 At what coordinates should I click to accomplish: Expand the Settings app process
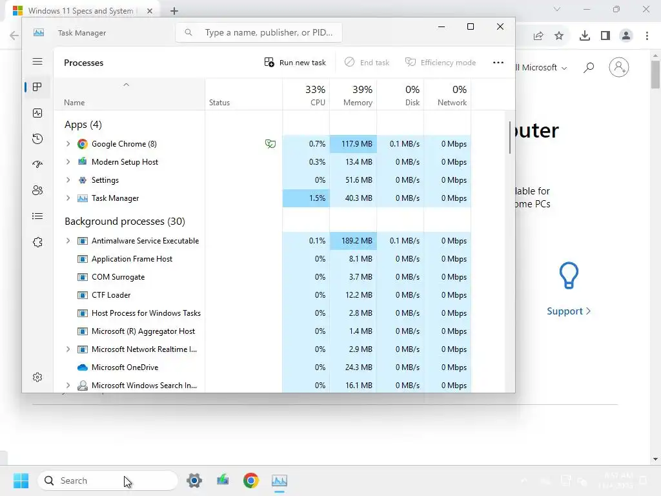tap(68, 180)
